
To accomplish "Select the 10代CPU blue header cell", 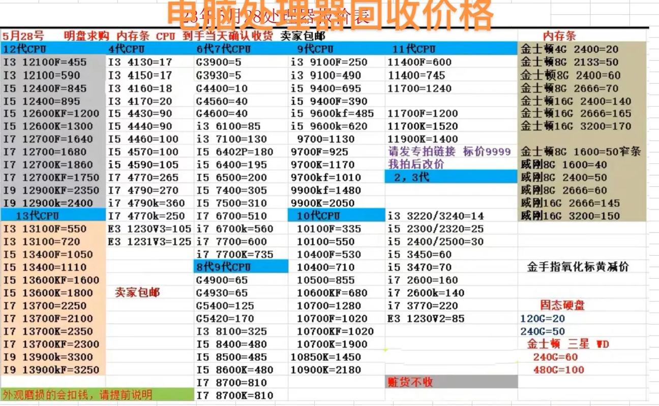I will (x=318, y=215).
